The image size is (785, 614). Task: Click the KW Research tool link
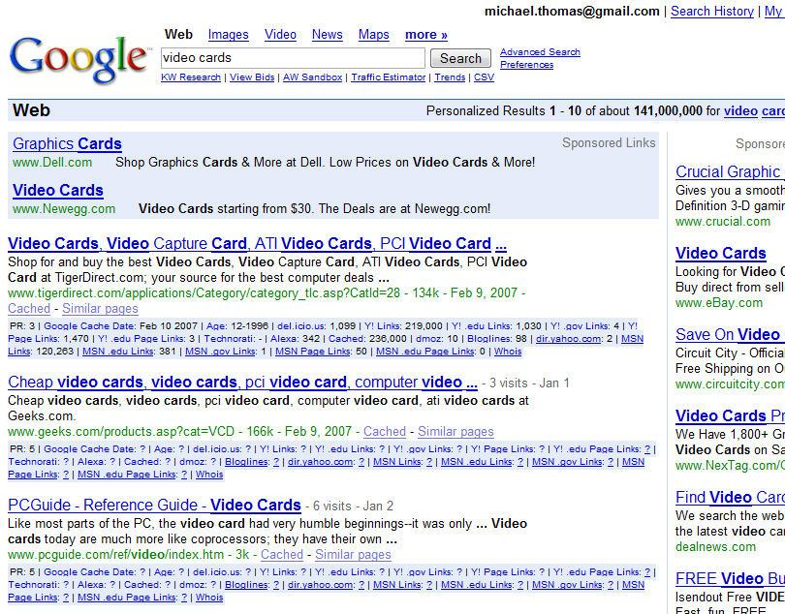[x=190, y=77]
